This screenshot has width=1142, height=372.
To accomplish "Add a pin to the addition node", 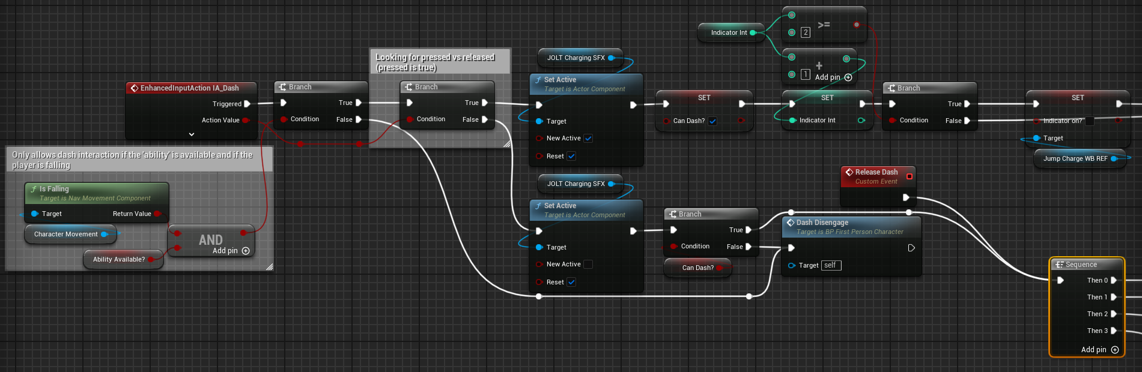I will [848, 77].
